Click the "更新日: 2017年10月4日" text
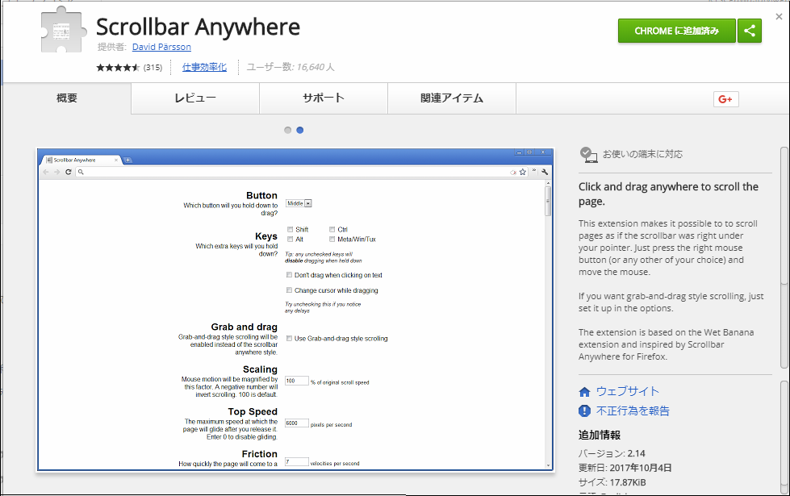 click(x=625, y=468)
